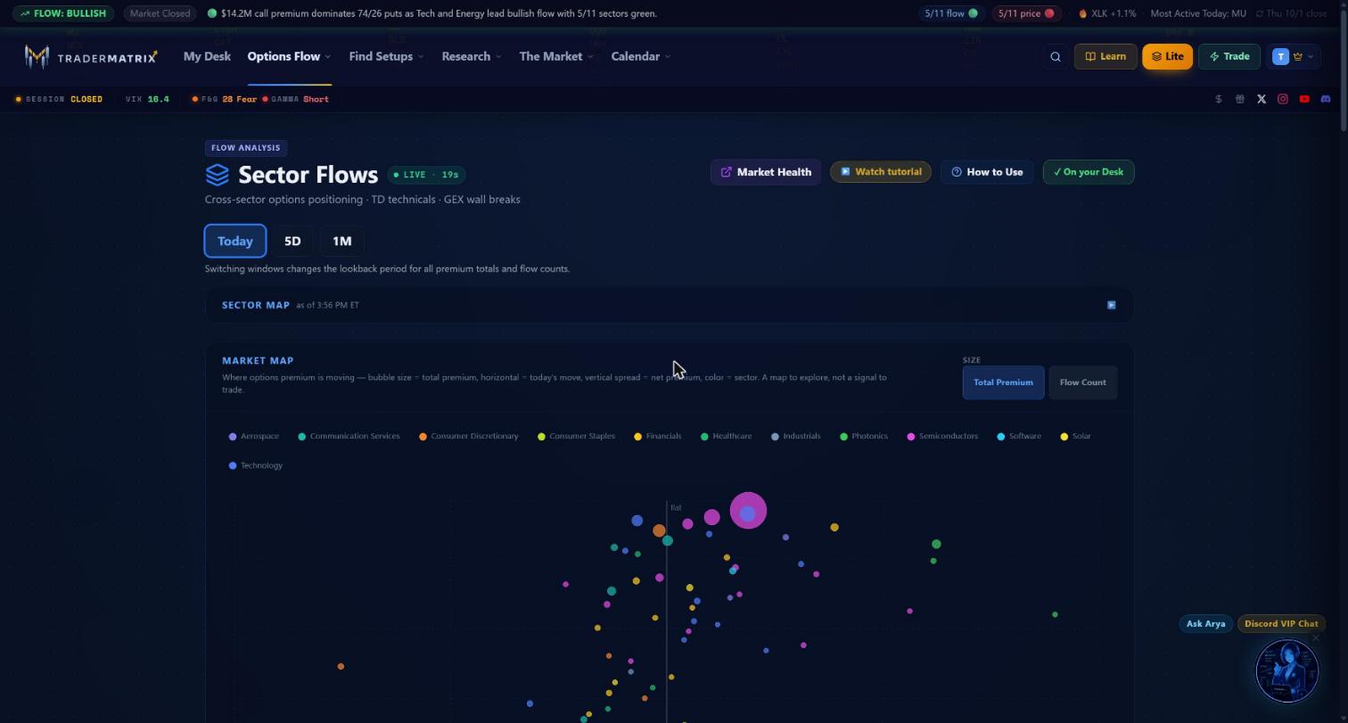Click Watch tutorial button
This screenshot has width=1348, height=723.
coord(881,172)
